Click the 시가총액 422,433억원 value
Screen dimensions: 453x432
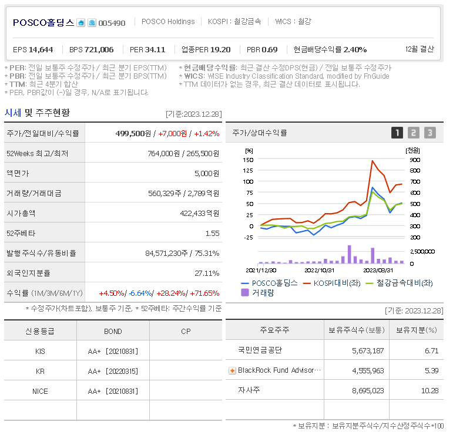200,213
